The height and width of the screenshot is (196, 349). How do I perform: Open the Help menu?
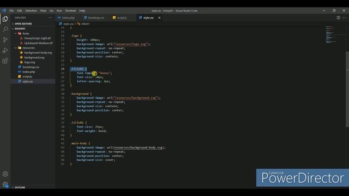pyautogui.click(x=82, y=11)
